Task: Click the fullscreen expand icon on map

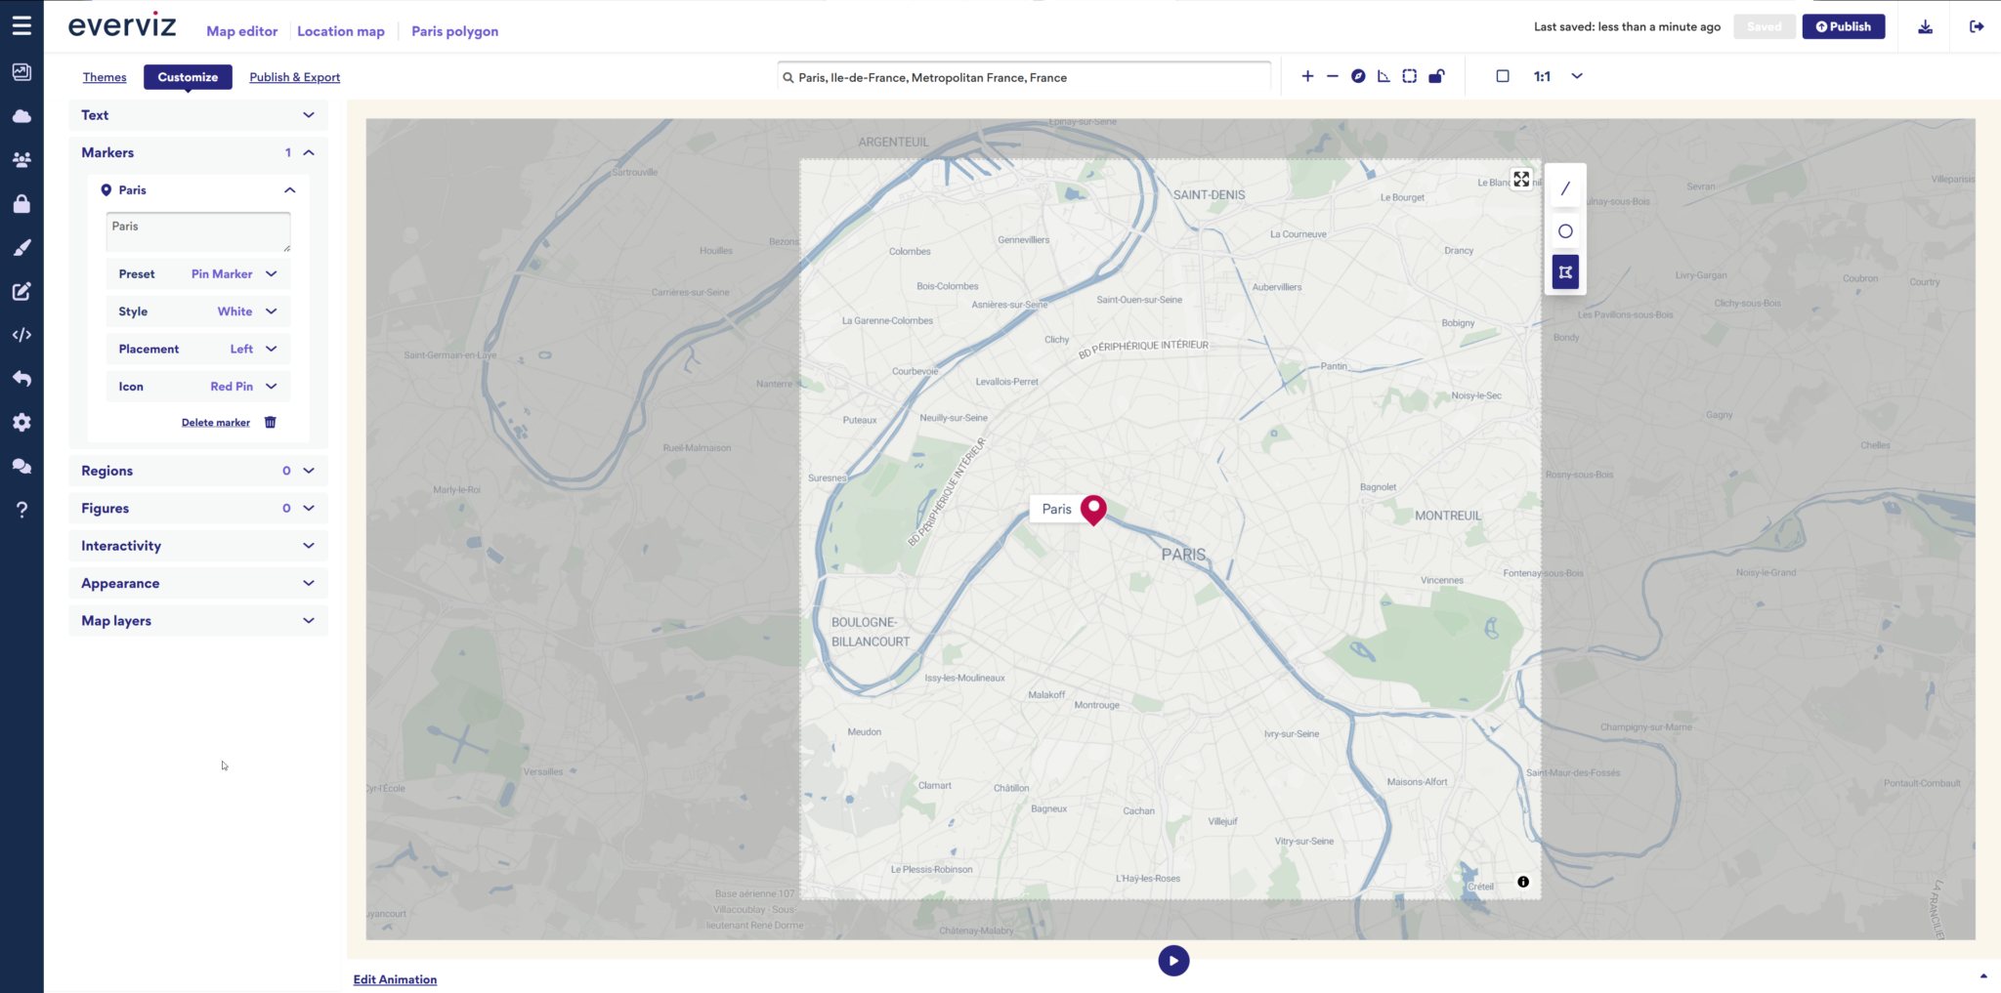Action: (1520, 179)
